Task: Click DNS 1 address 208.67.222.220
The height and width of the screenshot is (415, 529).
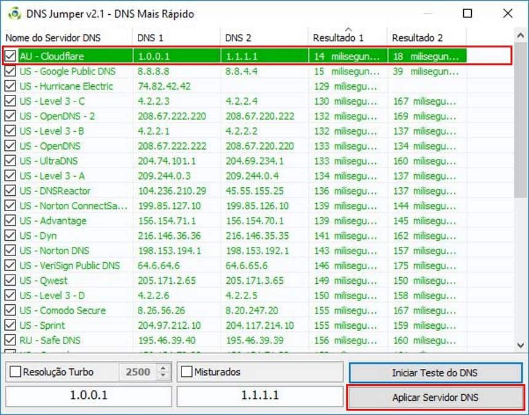Action: click(x=172, y=116)
